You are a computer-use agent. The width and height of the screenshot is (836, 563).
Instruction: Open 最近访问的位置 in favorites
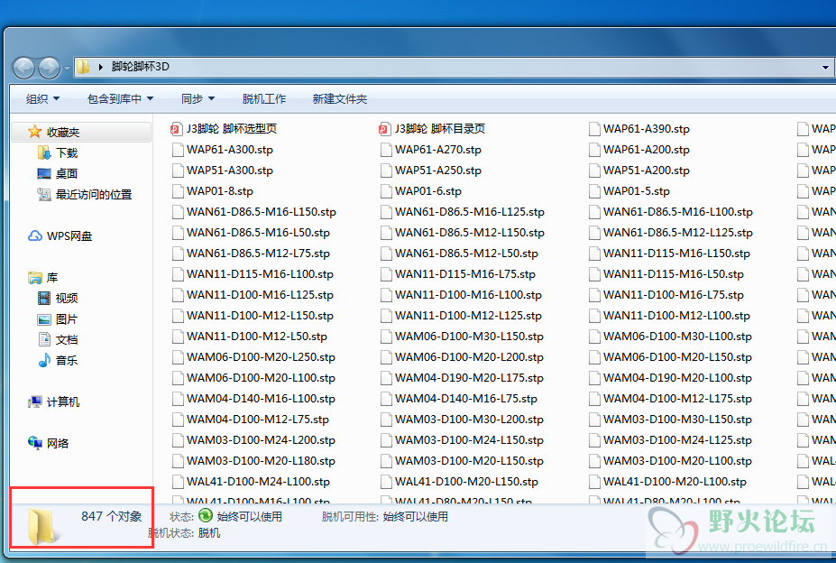pos(84,194)
